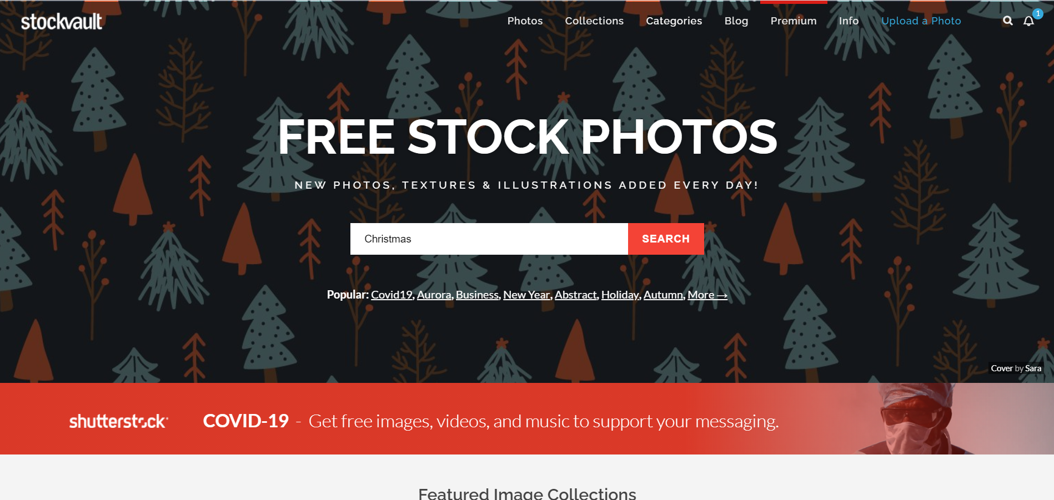Click the More popular searches link
The width and height of the screenshot is (1054, 500).
pos(707,295)
